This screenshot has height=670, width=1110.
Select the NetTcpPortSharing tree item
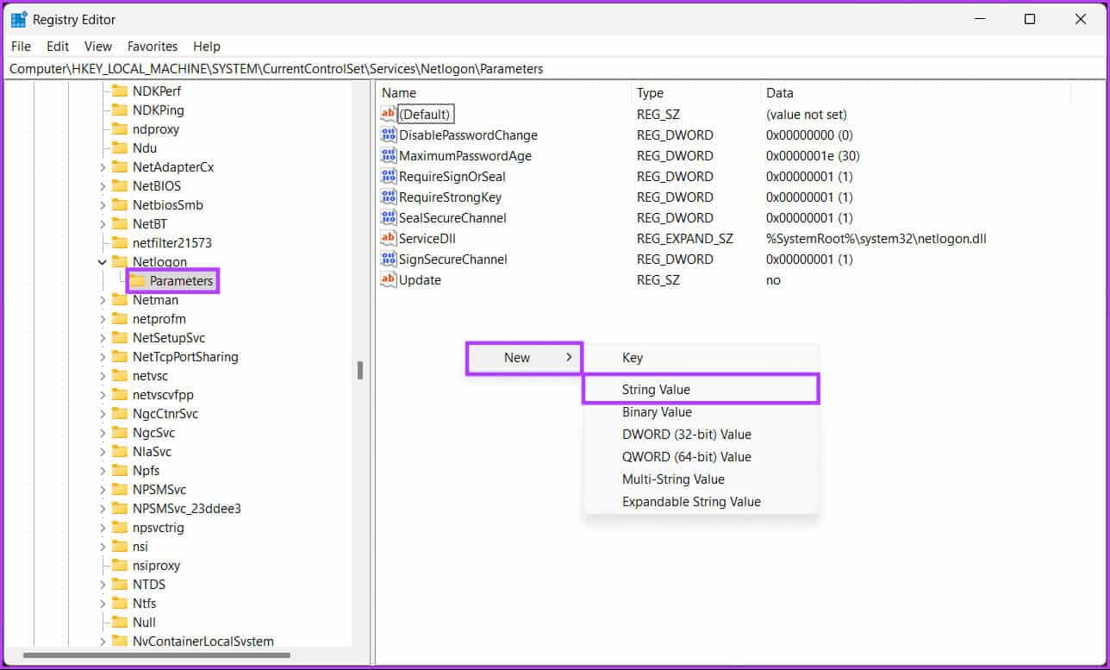[185, 356]
